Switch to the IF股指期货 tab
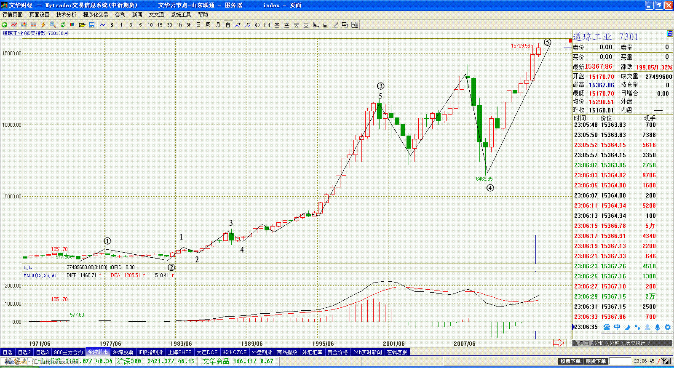 pos(151,352)
